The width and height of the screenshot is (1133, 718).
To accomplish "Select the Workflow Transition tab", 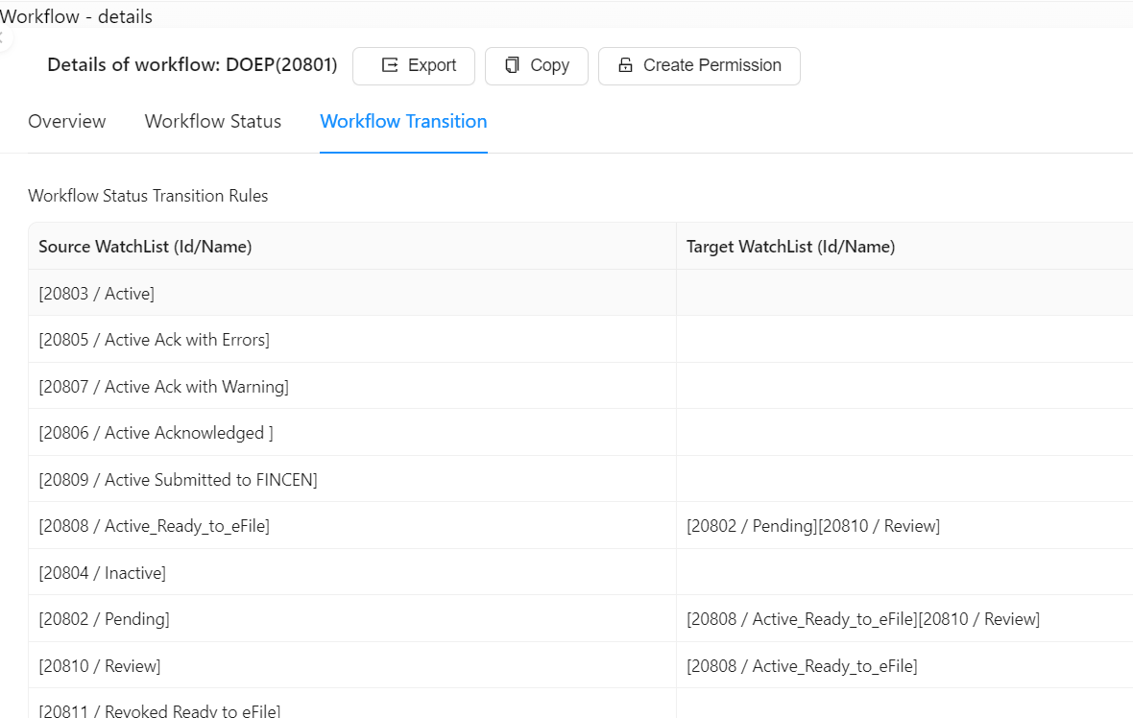I will pos(403,121).
